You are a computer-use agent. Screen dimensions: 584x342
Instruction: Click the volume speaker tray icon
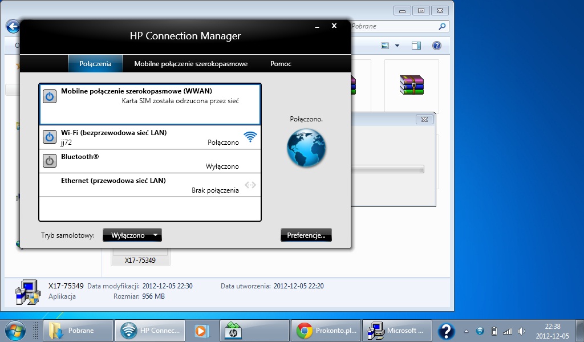tap(521, 331)
